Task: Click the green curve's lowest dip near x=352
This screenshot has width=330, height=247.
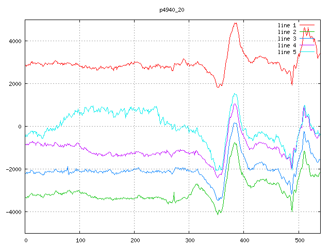Action: [218, 214]
